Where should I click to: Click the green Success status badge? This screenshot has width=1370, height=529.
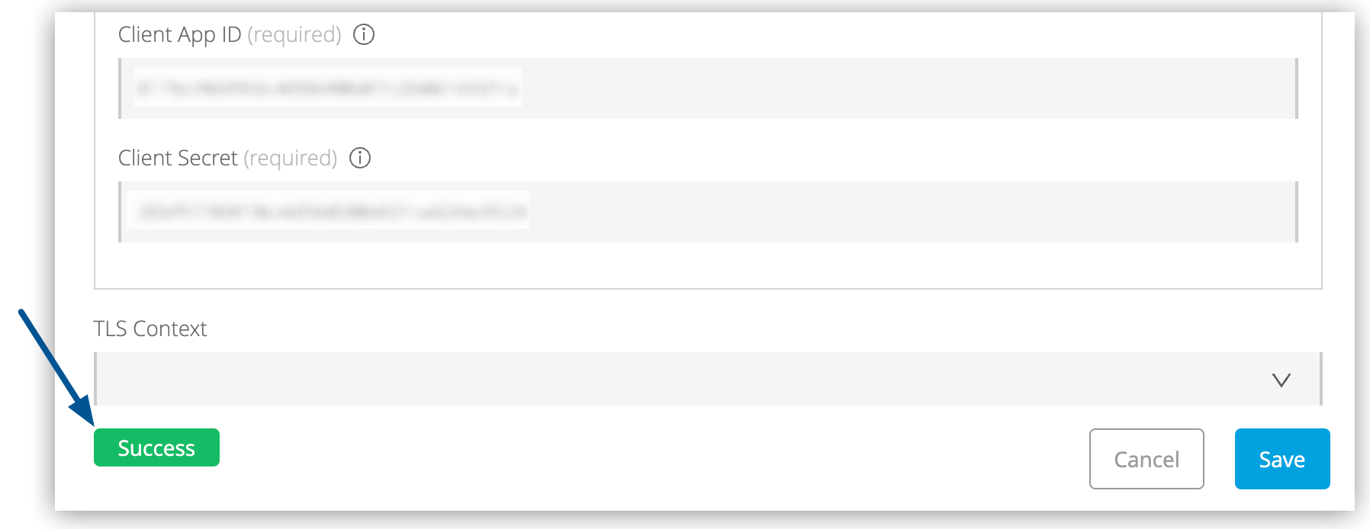coord(156,447)
